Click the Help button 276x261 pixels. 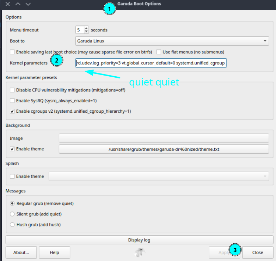point(54,253)
